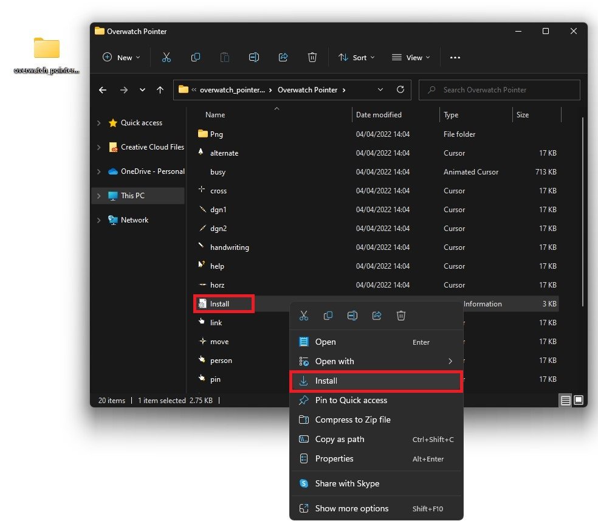Image resolution: width=598 pixels, height=532 pixels.
Task: Expand the Quick access tree node
Action: tap(100, 123)
